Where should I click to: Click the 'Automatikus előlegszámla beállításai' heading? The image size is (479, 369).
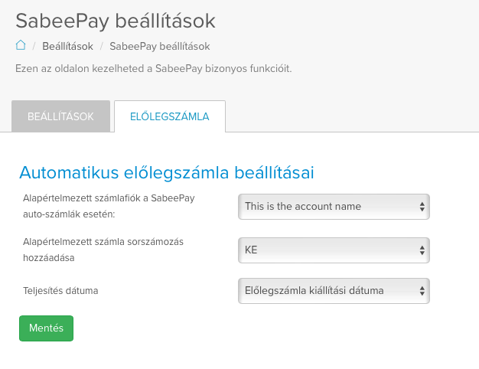pos(167,172)
